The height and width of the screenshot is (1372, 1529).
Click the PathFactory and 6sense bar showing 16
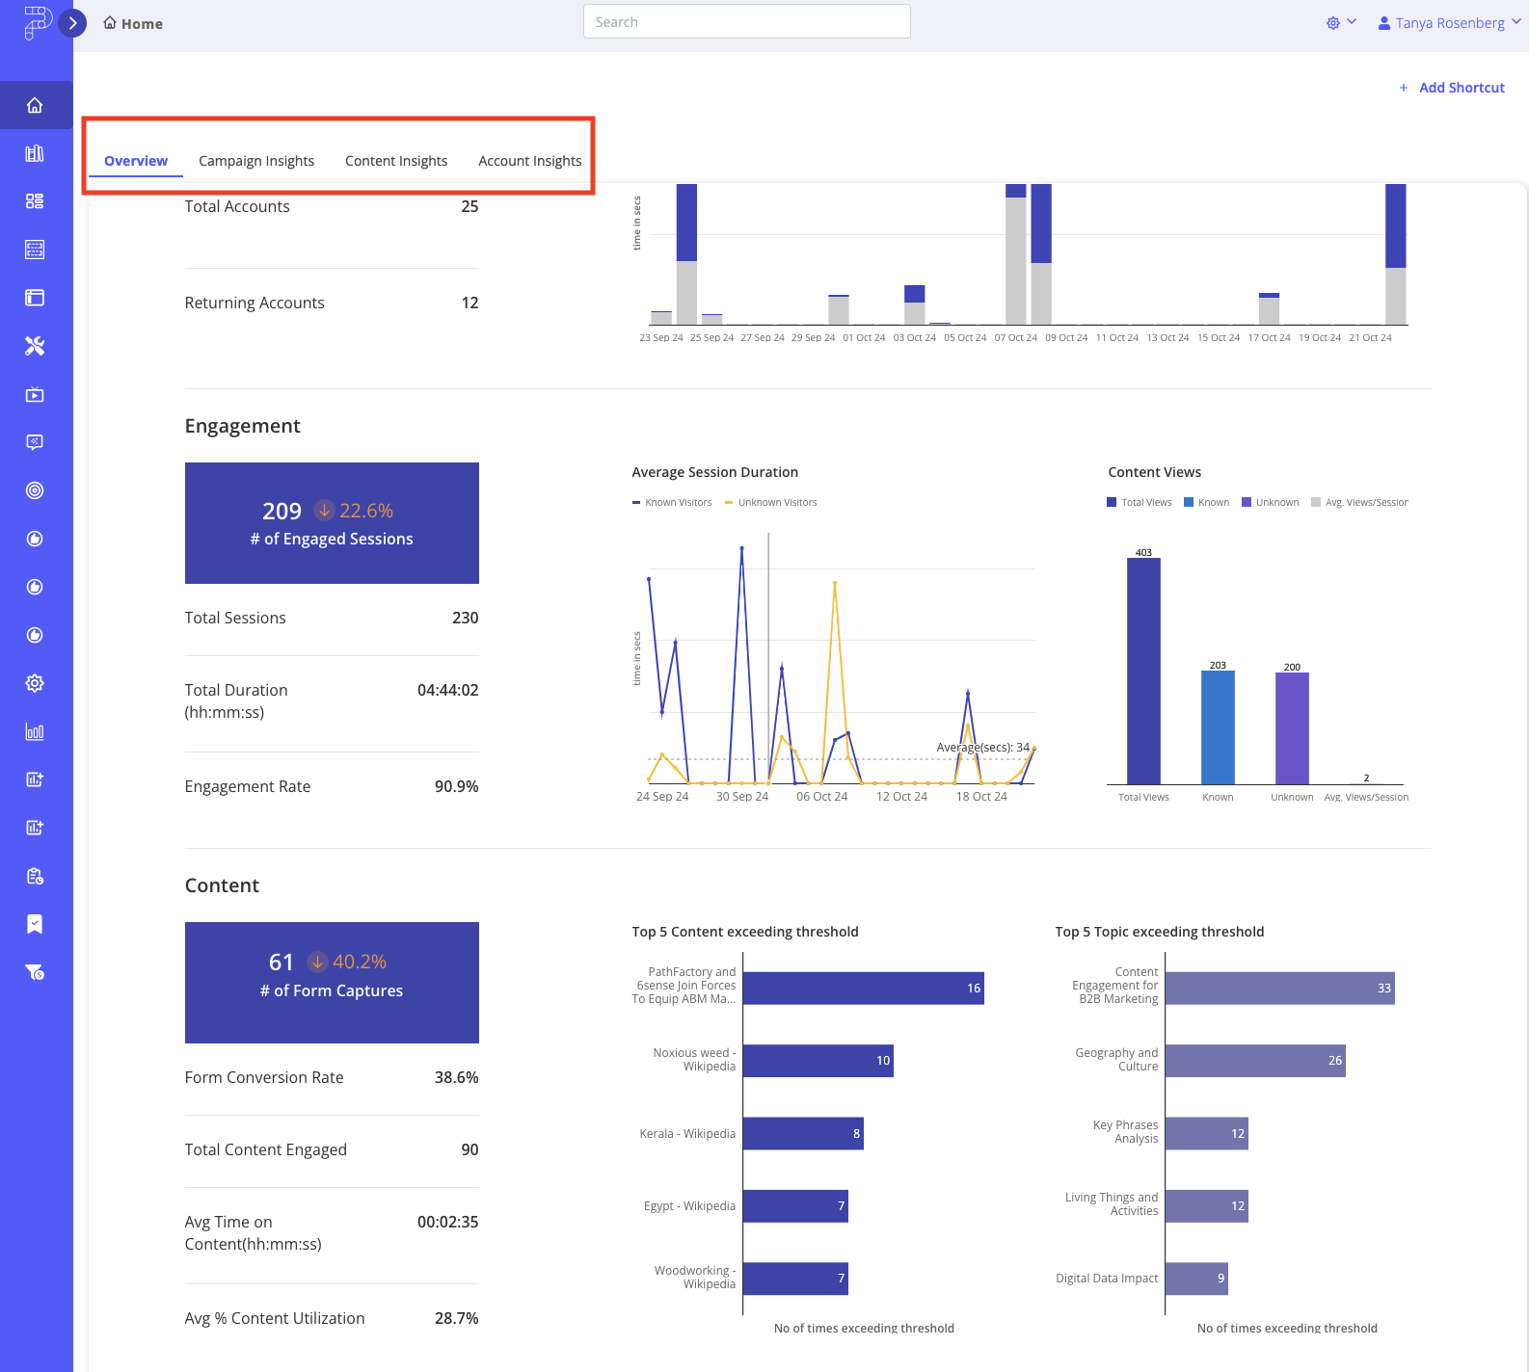864,989
